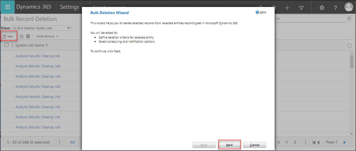Refresh the grid with the circular arrow icon

pos(349,45)
